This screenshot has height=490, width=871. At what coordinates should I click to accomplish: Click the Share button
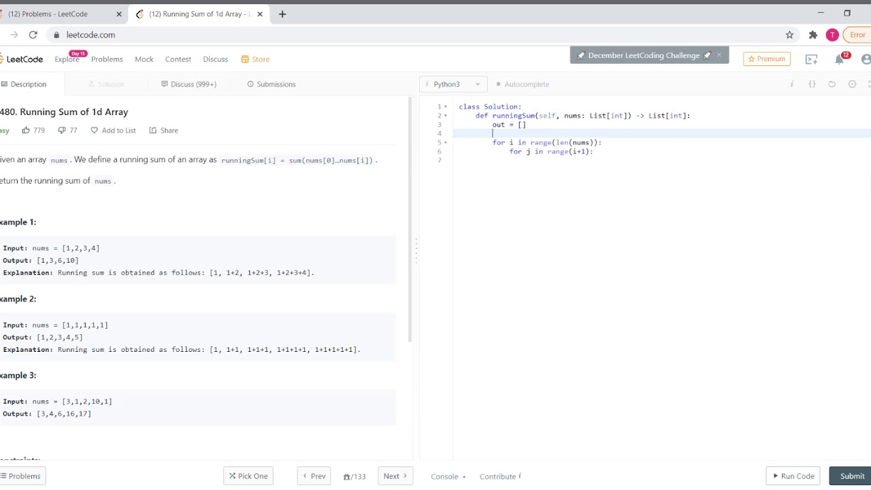pos(164,130)
